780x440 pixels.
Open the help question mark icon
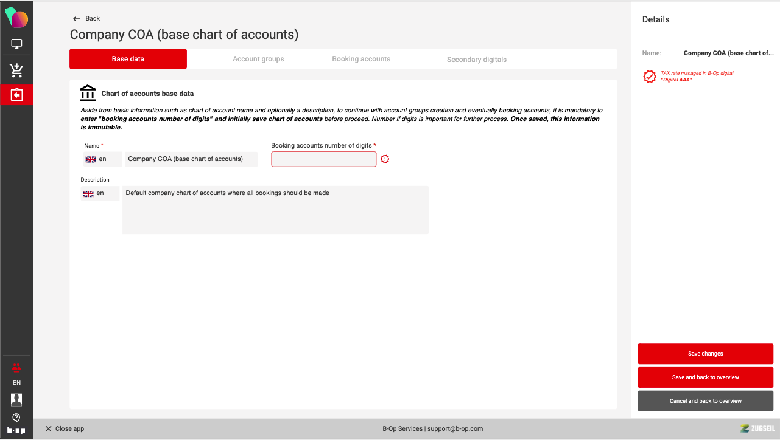point(16,418)
